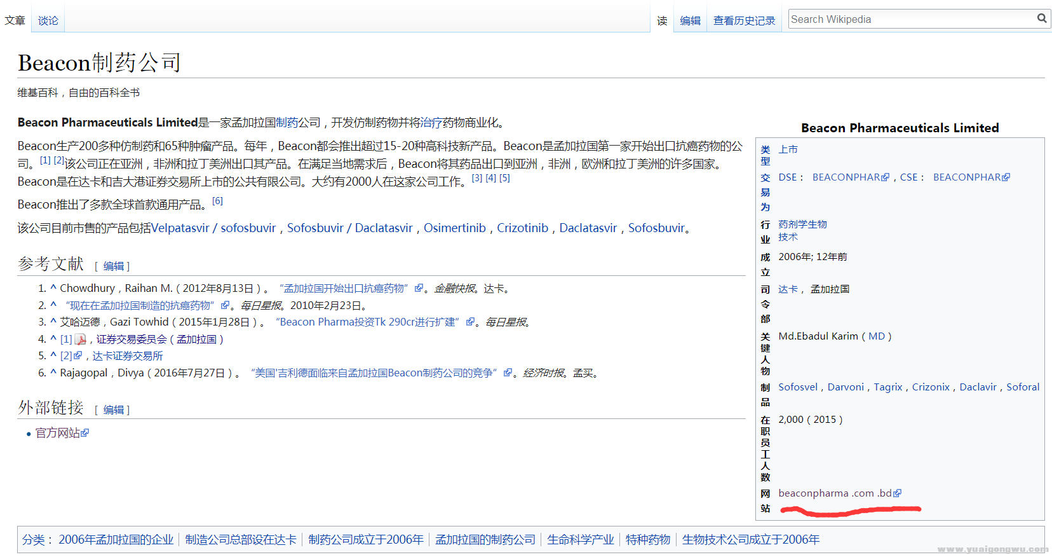Open the 治疗 link in intro
This screenshot has width=1052, height=557.
coord(431,122)
